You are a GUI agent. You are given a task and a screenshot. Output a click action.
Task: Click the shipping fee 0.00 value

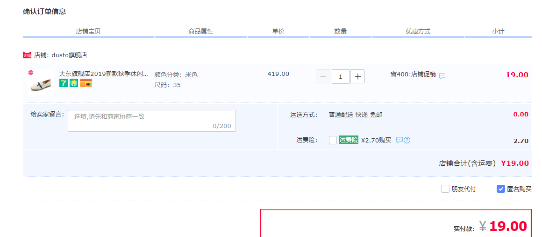pos(521,115)
